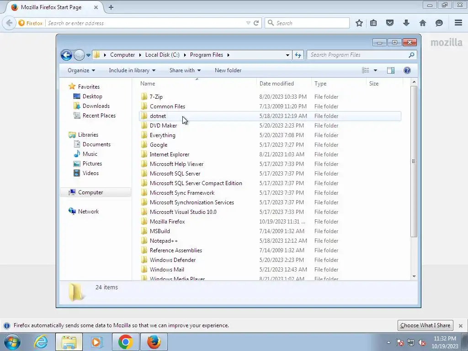Click the vertical scrollbar thumb in file list

click(x=414, y=161)
